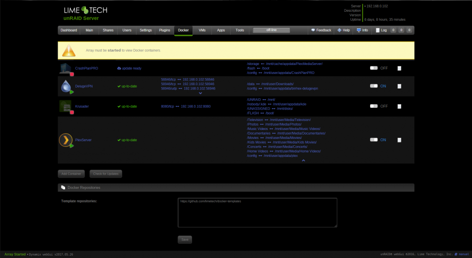The height and width of the screenshot is (258, 472).
Task: Open the Plugins tab
Action: pos(164,30)
